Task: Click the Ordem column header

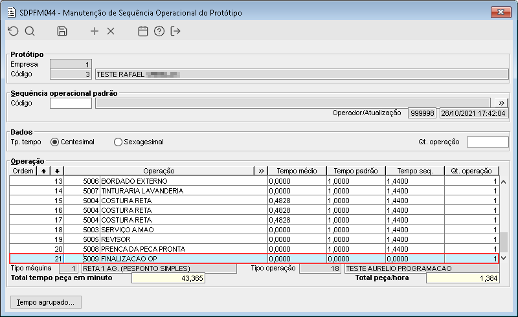Action: click(x=23, y=171)
